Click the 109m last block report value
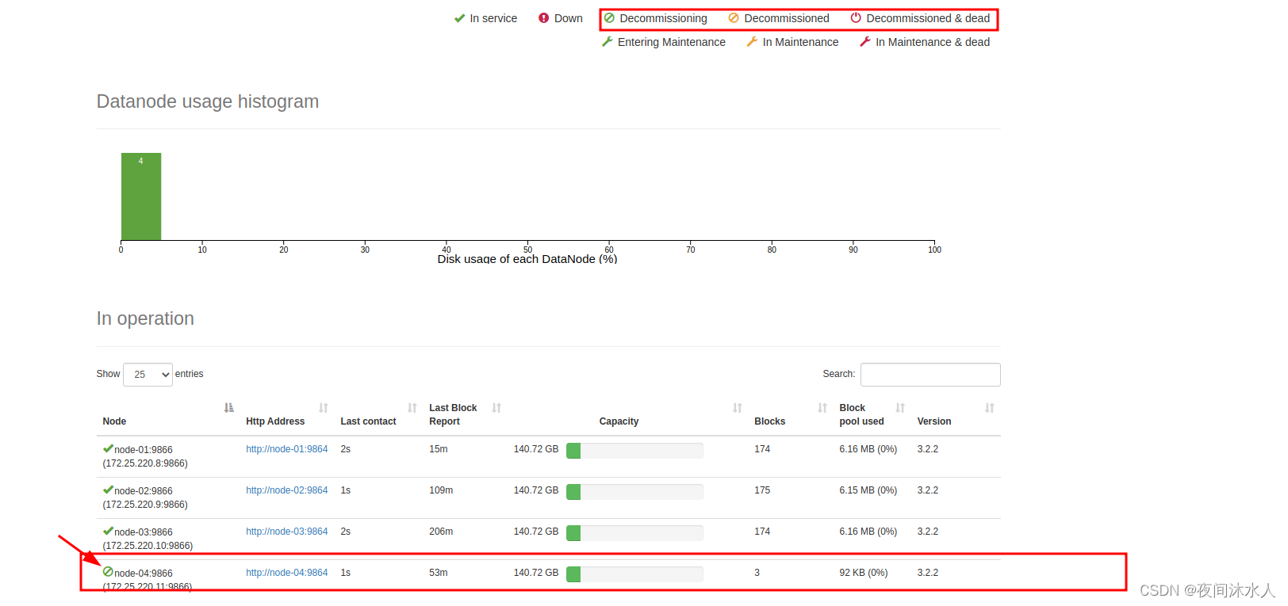1288x606 pixels. point(441,490)
